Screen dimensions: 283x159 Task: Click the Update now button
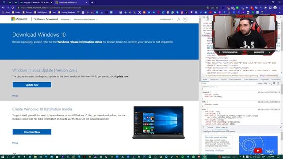[32, 85]
